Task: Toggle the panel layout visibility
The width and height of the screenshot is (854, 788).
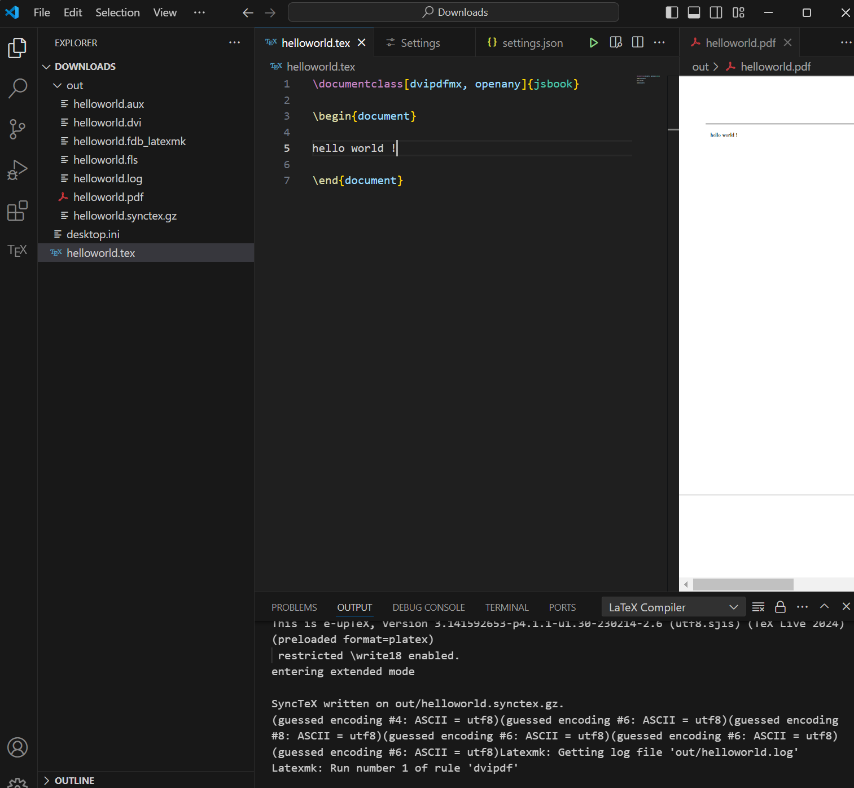Action: 694,12
